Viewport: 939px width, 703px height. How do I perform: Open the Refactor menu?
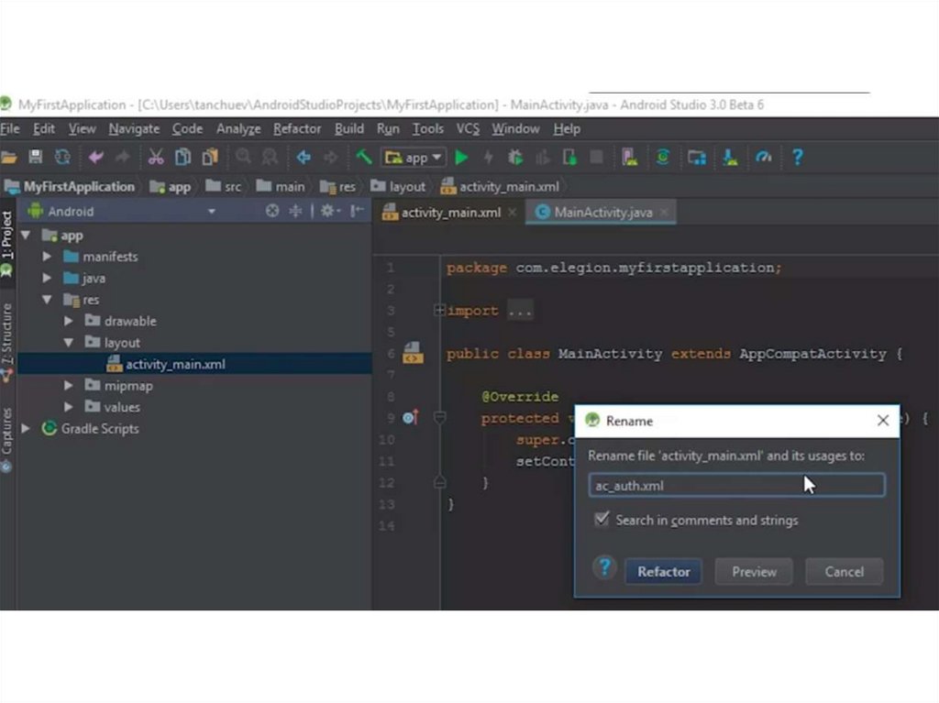click(296, 129)
